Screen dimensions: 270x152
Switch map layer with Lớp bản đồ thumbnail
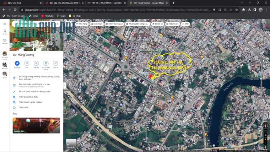[71, 144]
